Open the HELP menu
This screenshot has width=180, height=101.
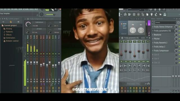[x=36, y=9]
